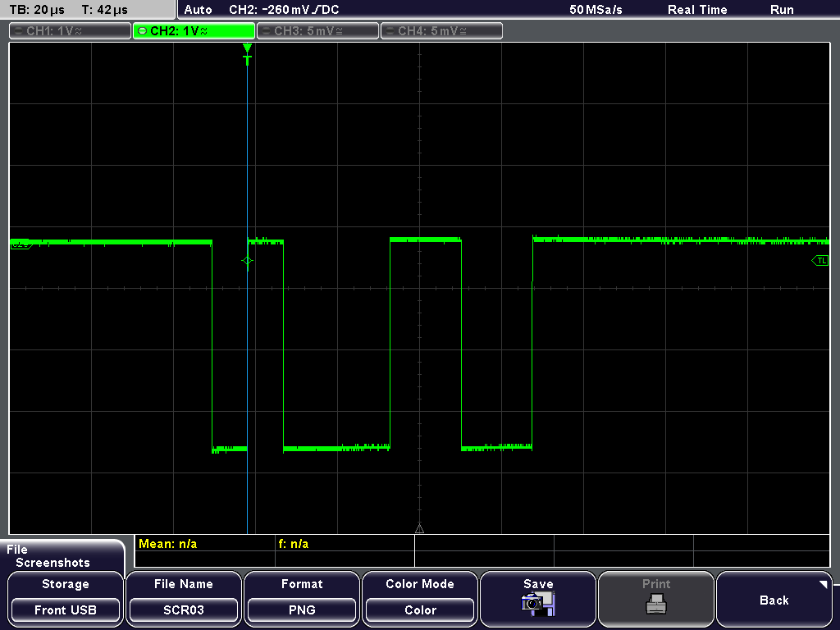Select the File Screenshots menu header
Viewport: 840px width, 630px height.
point(62,555)
